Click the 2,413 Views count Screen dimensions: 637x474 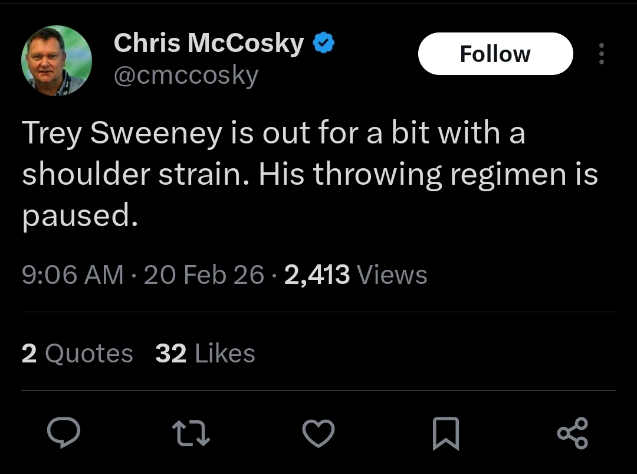tap(356, 275)
